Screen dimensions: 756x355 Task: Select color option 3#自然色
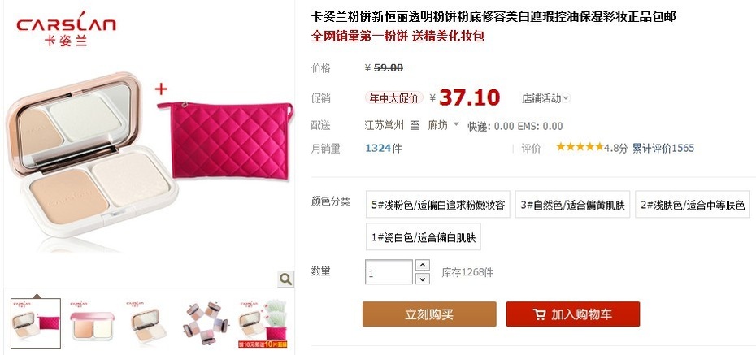coord(572,204)
